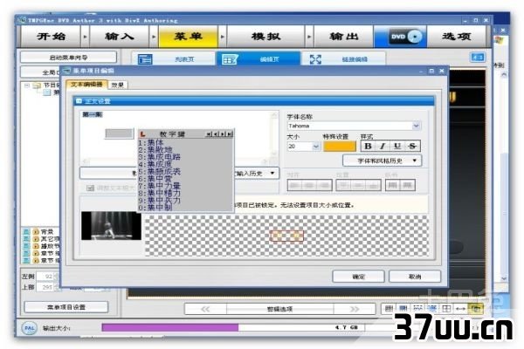Click the 4:3 aspect ratio icon

click(478, 58)
